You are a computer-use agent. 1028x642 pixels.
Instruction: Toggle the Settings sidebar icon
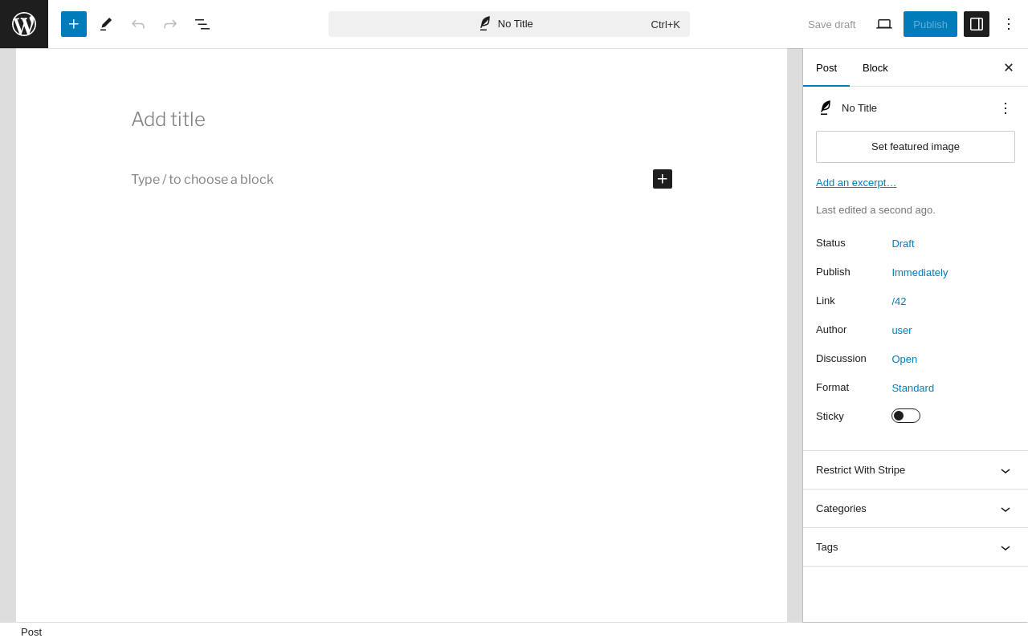977,24
